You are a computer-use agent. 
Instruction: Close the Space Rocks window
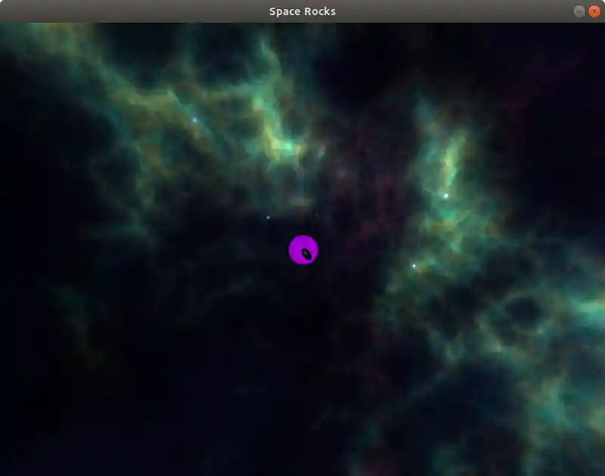tap(595, 11)
